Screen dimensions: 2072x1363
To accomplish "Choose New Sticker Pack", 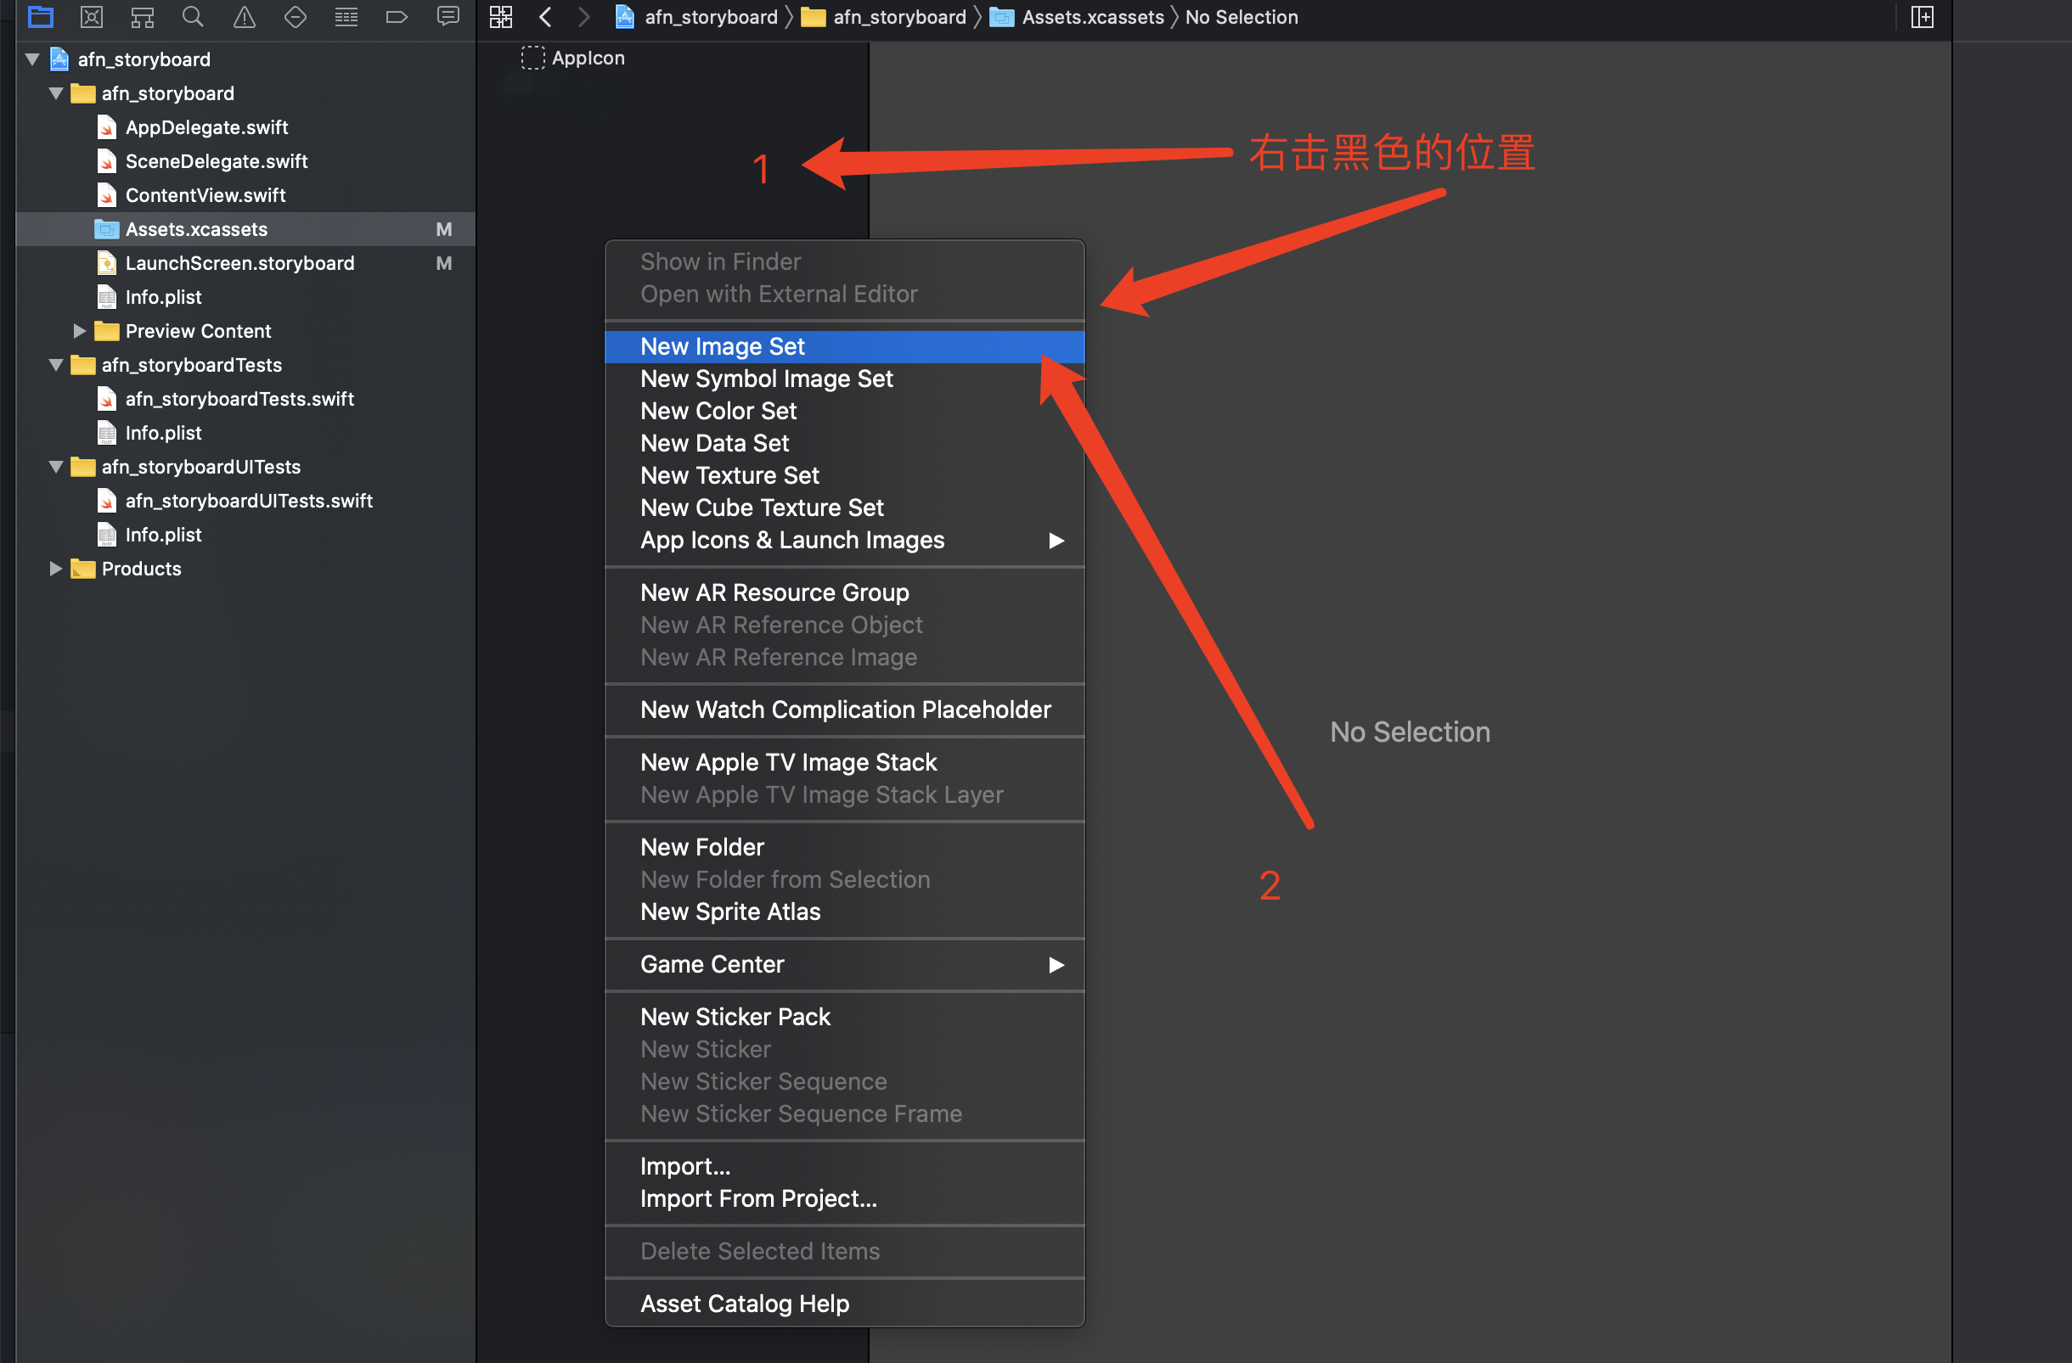I will 844,1017.
